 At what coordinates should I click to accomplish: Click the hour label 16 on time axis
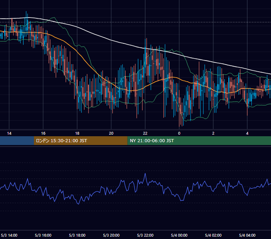click(x=43, y=133)
